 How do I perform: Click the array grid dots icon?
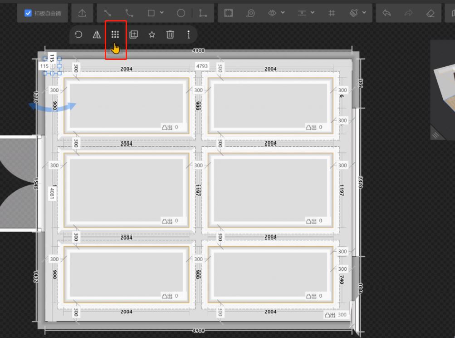coord(115,35)
